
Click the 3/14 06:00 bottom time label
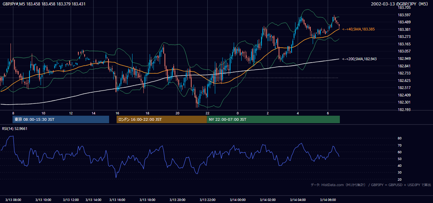pyautogui.click(x=328, y=200)
